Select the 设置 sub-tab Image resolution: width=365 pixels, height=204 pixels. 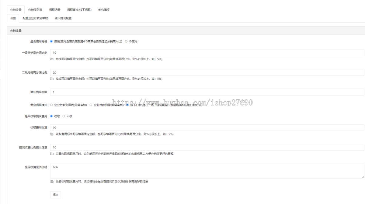tap(13, 18)
